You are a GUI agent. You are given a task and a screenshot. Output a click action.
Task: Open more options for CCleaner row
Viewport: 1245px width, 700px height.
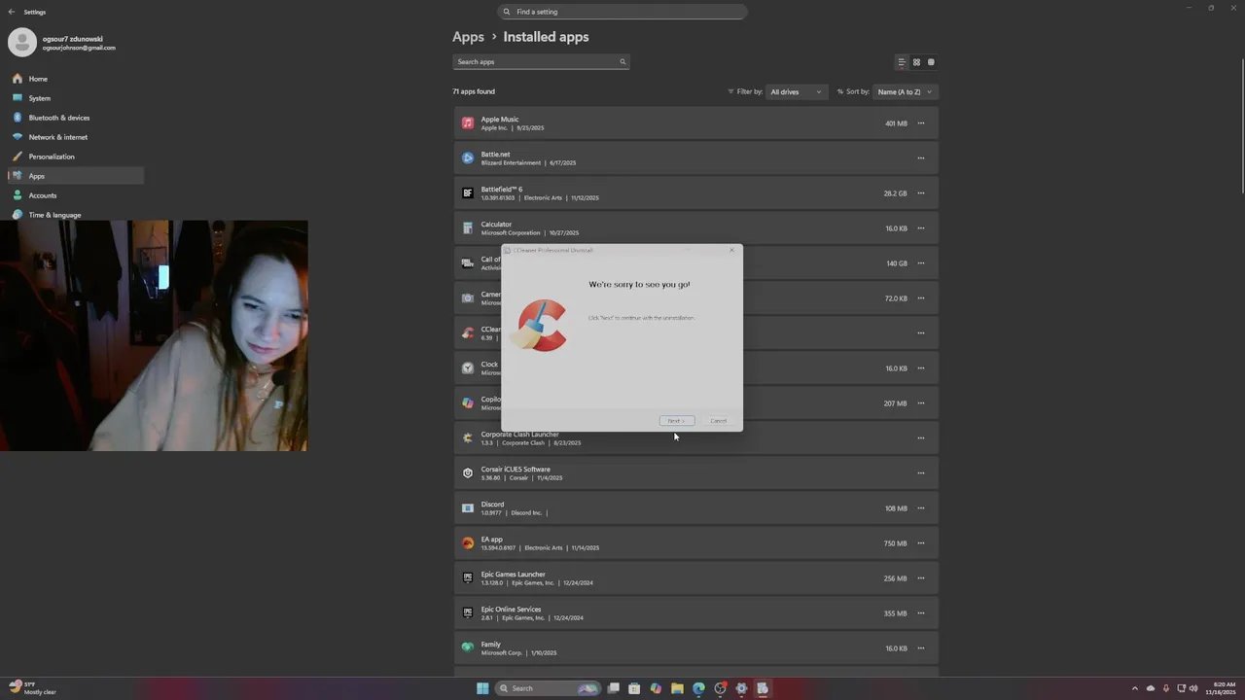pyautogui.click(x=921, y=333)
